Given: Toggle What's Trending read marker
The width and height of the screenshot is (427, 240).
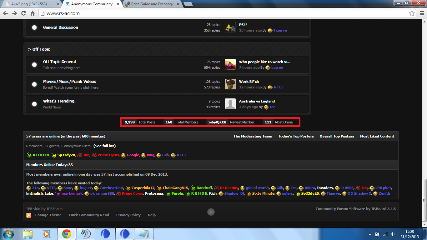Looking at the screenshot, I should (34, 104).
